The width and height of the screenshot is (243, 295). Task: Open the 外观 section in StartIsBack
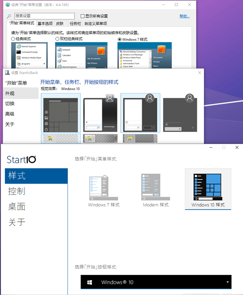21,93
